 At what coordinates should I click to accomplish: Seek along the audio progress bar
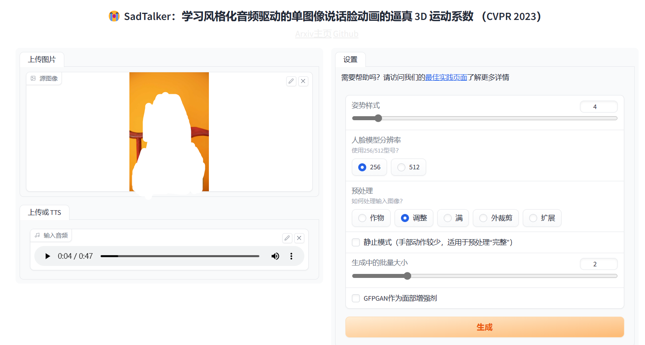(x=180, y=256)
